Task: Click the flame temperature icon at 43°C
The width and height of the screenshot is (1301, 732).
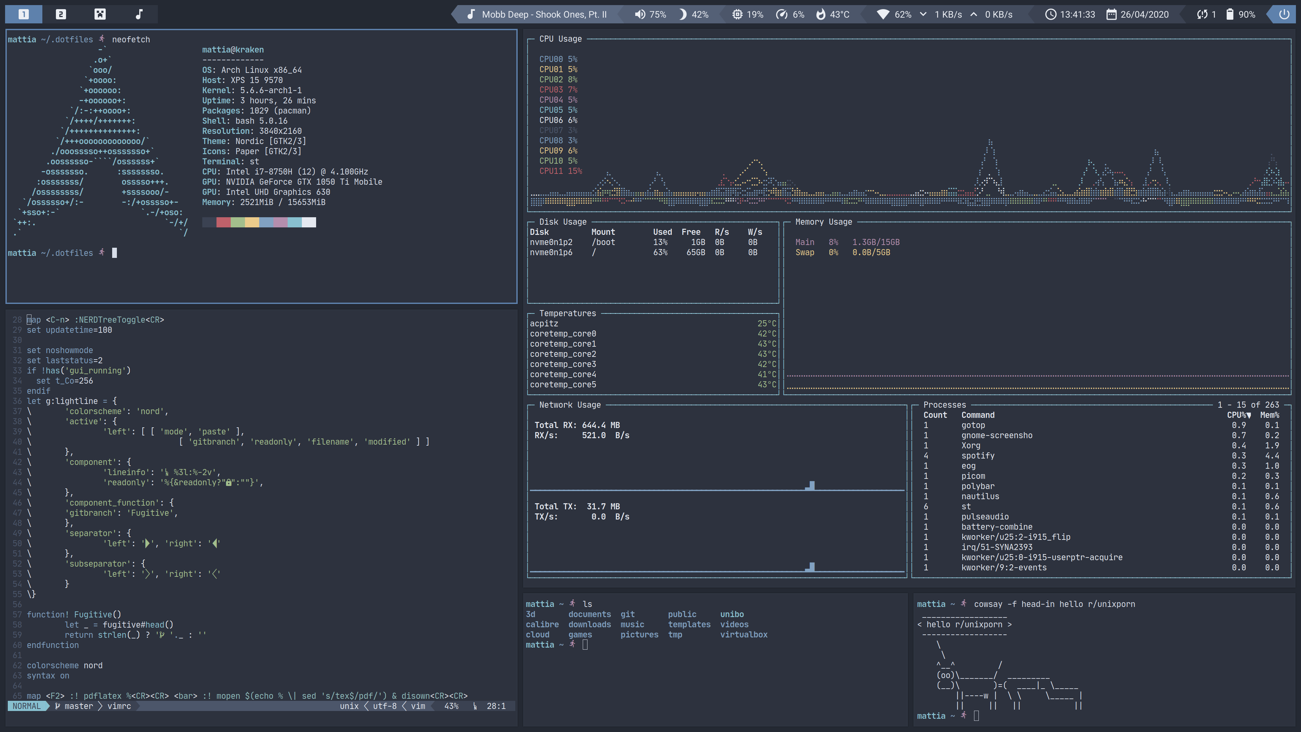Action: pos(821,14)
